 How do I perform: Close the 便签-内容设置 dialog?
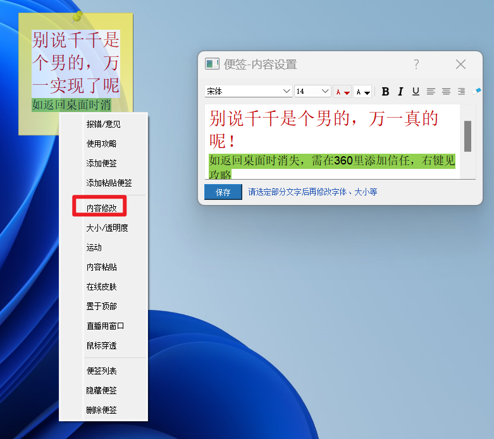click(x=460, y=65)
